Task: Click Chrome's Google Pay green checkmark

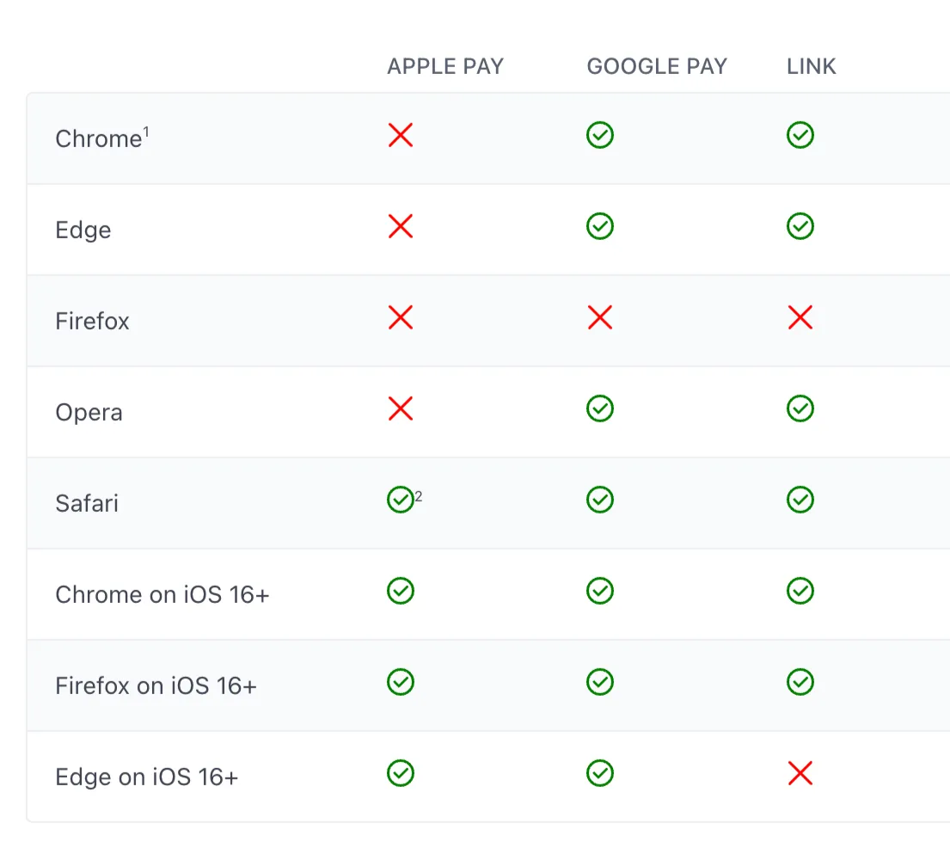Action: pyautogui.click(x=600, y=135)
